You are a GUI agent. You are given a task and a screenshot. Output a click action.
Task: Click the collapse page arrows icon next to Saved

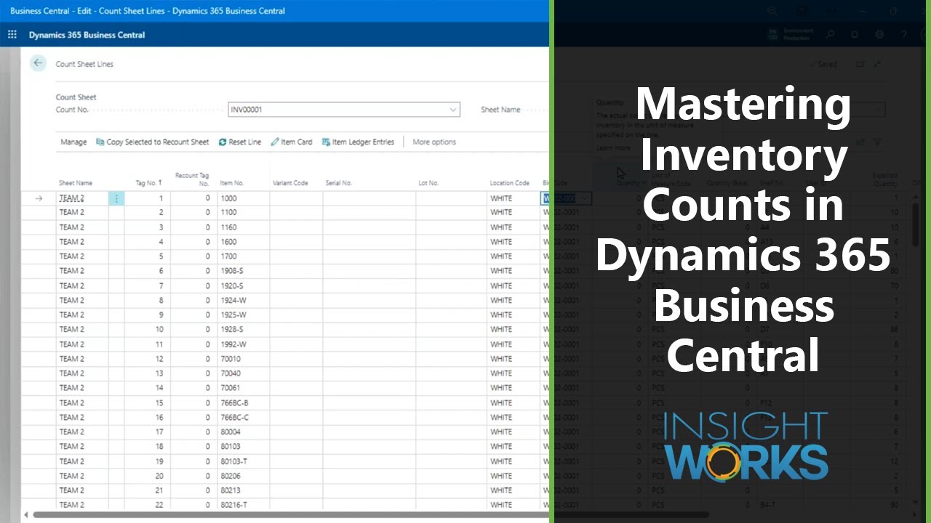[878, 64]
